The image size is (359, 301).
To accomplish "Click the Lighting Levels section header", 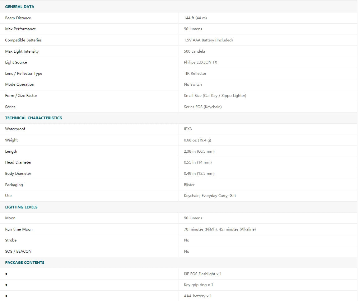I will tap(21, 207).
